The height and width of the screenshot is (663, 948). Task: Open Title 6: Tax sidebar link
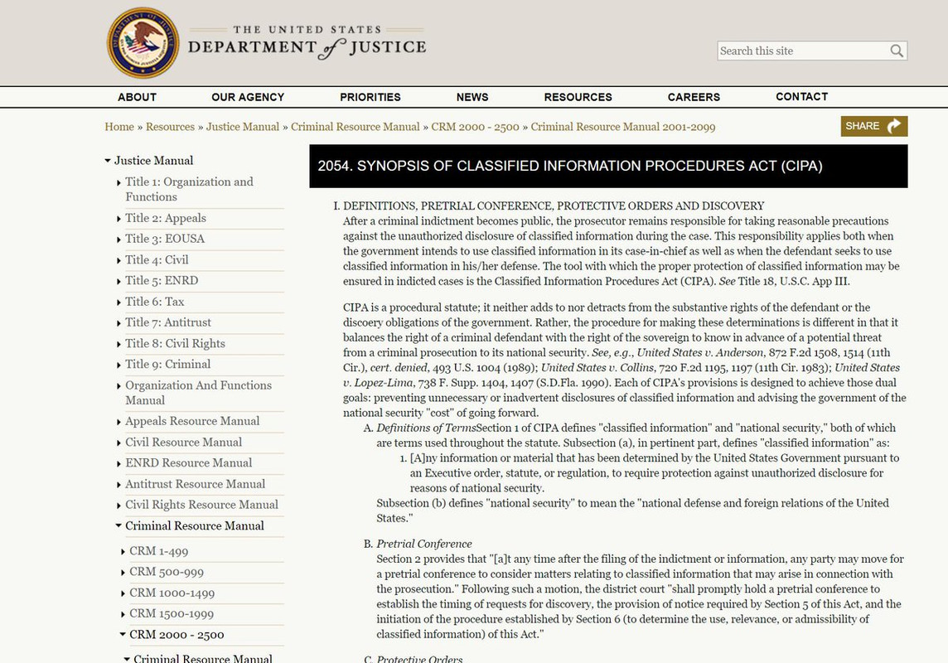click(154, 302)
